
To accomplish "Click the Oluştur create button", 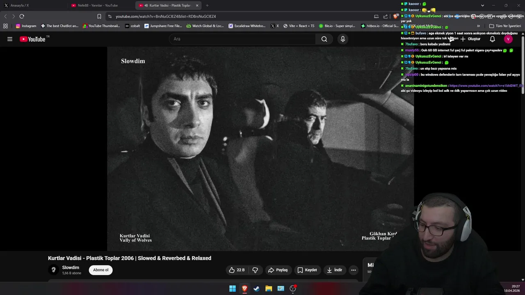I will pyautogui.click(x=470, y=39).
